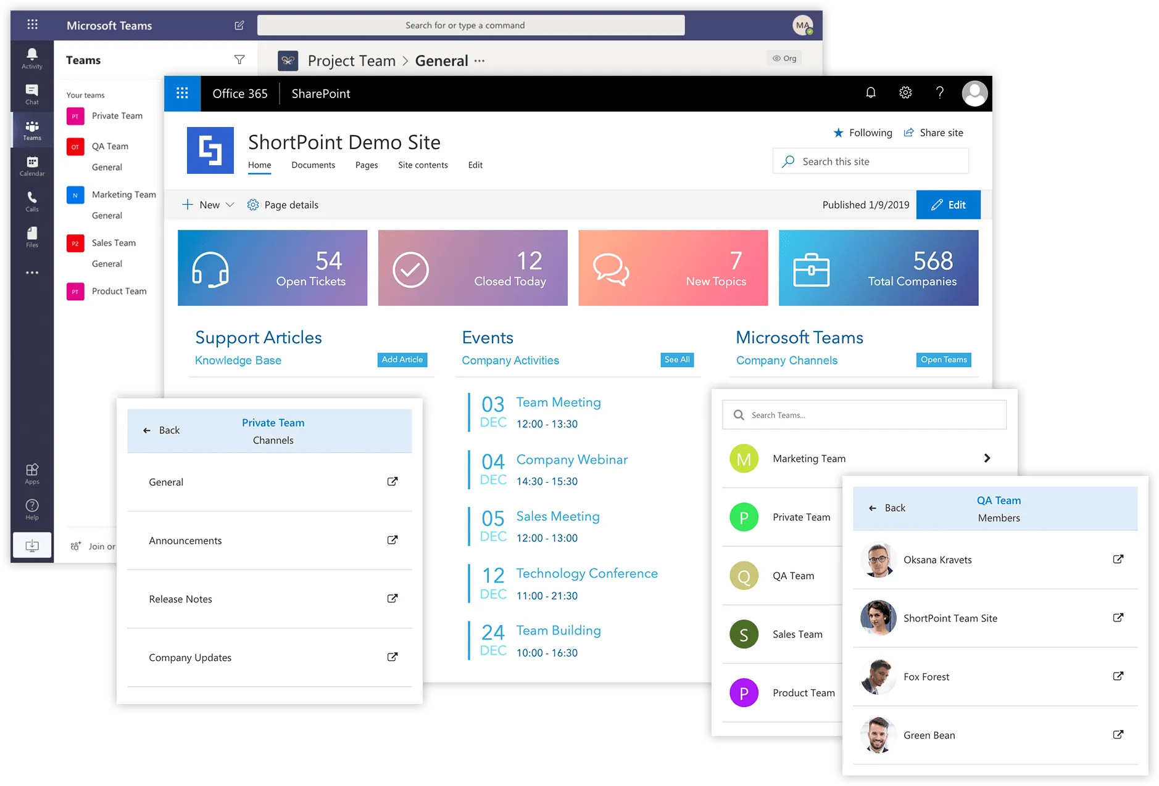
Task: Select the Chat icon in Teams sidebar
Action: click(31, 94)
